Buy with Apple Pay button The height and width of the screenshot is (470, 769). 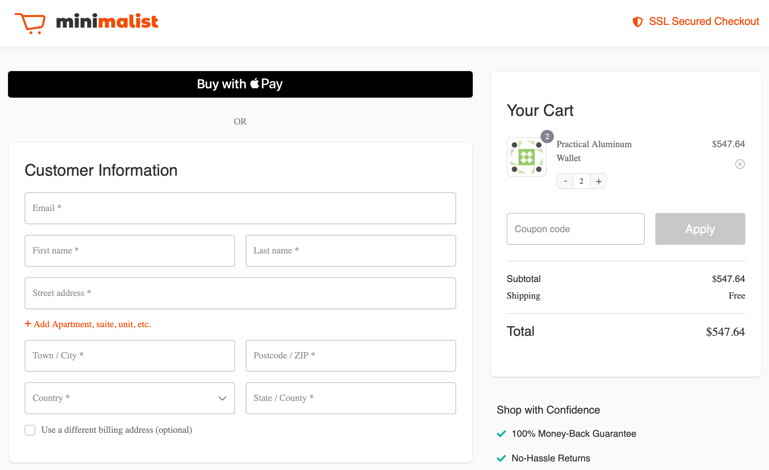pos(240,84)
